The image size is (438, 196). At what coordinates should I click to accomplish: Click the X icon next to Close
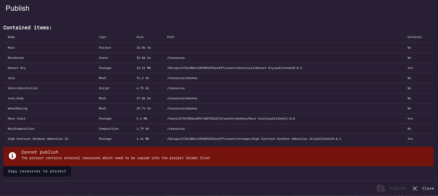415,188
